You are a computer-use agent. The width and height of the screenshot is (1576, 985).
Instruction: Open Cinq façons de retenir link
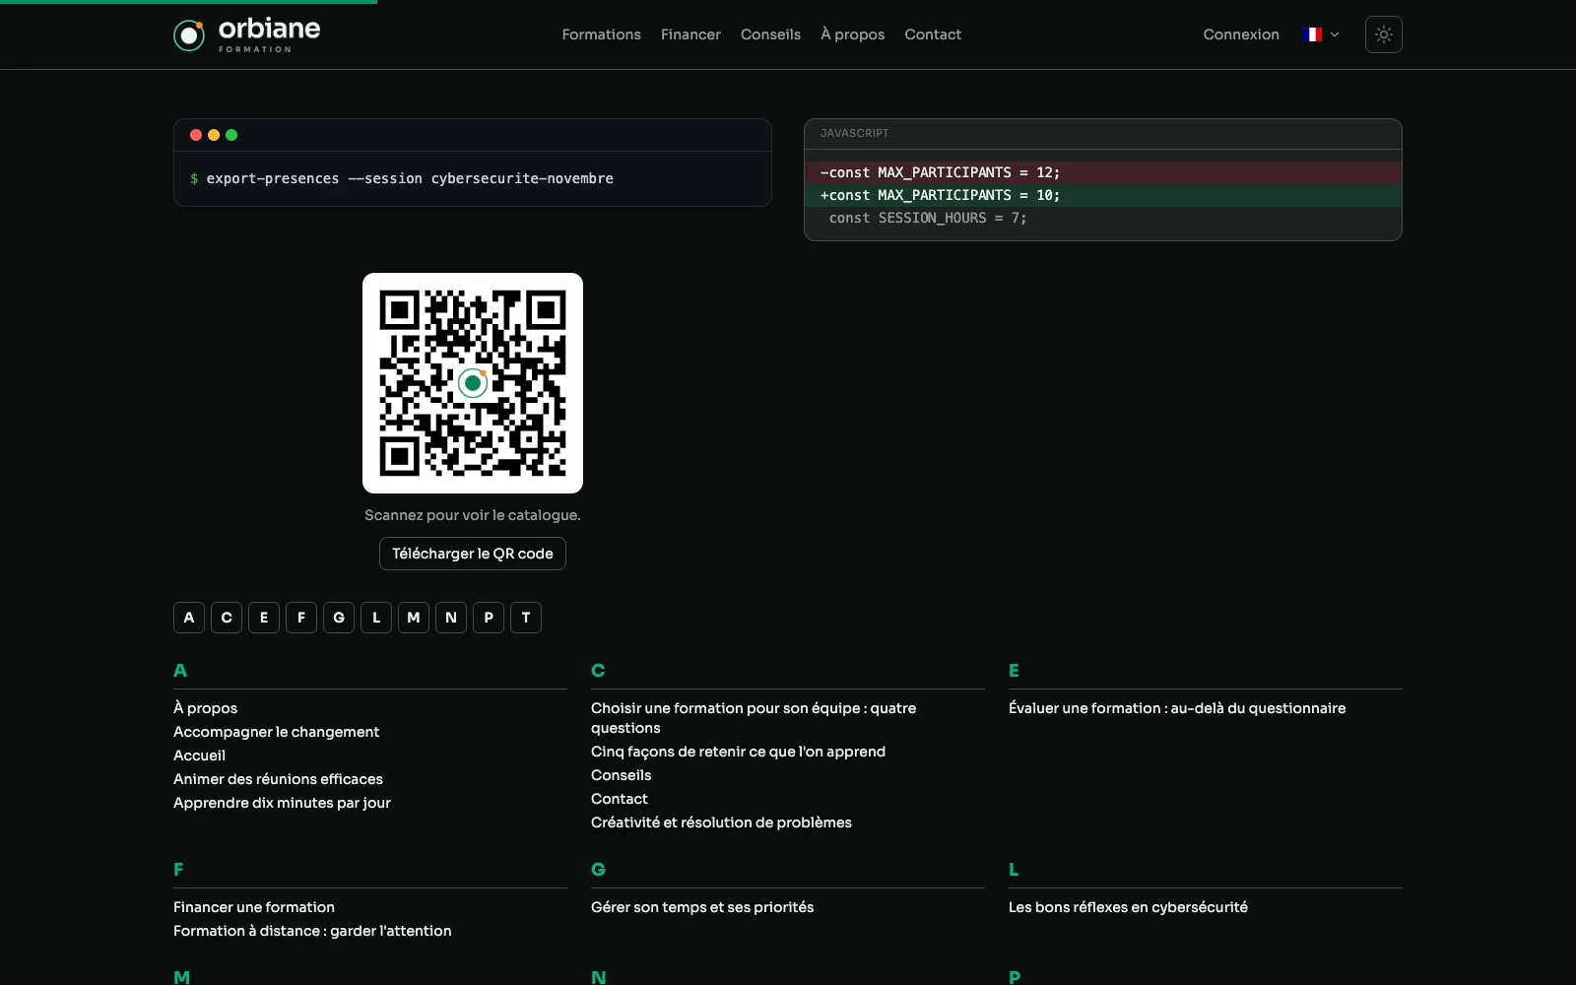738,752
